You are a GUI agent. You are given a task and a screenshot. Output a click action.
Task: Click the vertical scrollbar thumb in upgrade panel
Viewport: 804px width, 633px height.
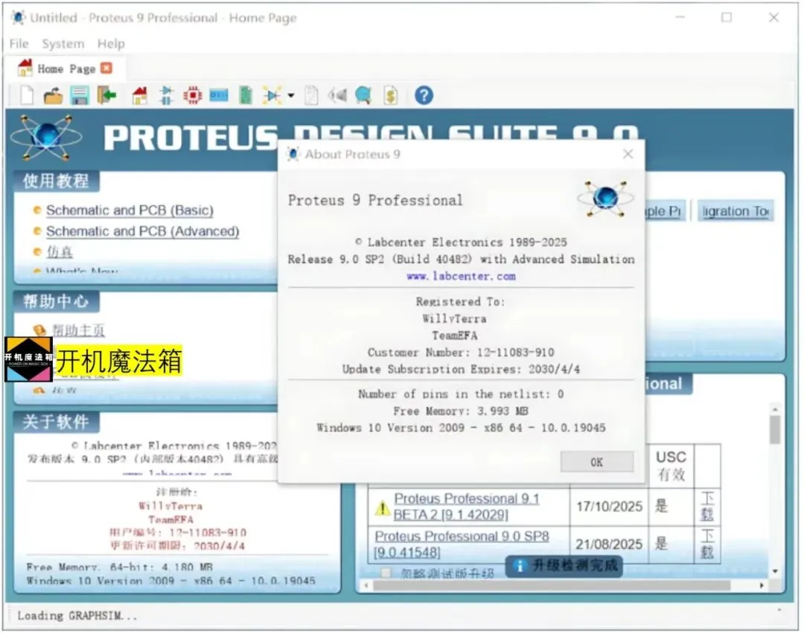click(x=775, y=429)
